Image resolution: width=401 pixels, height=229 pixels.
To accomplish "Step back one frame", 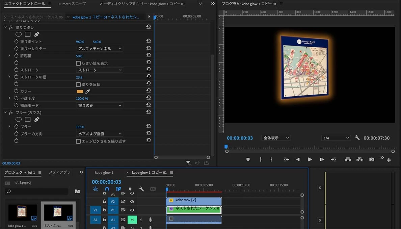I will 298,159.
